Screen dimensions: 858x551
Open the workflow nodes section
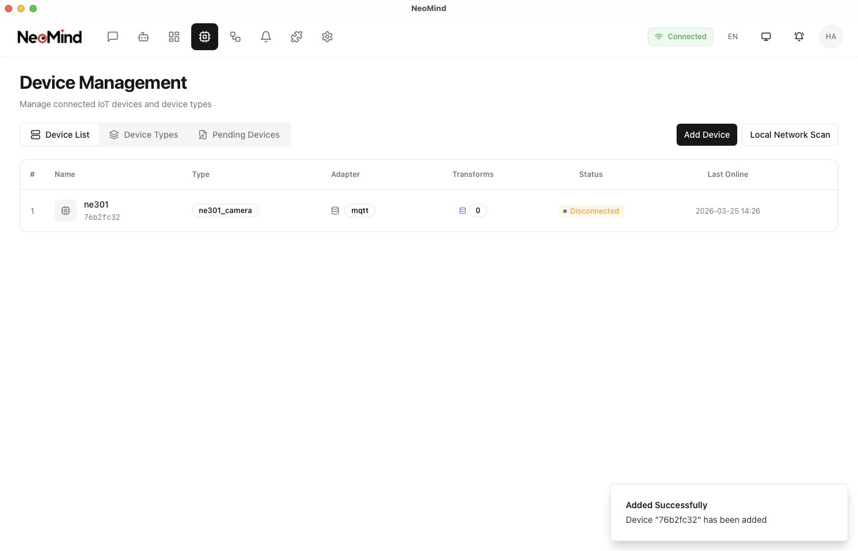[235, 37]
